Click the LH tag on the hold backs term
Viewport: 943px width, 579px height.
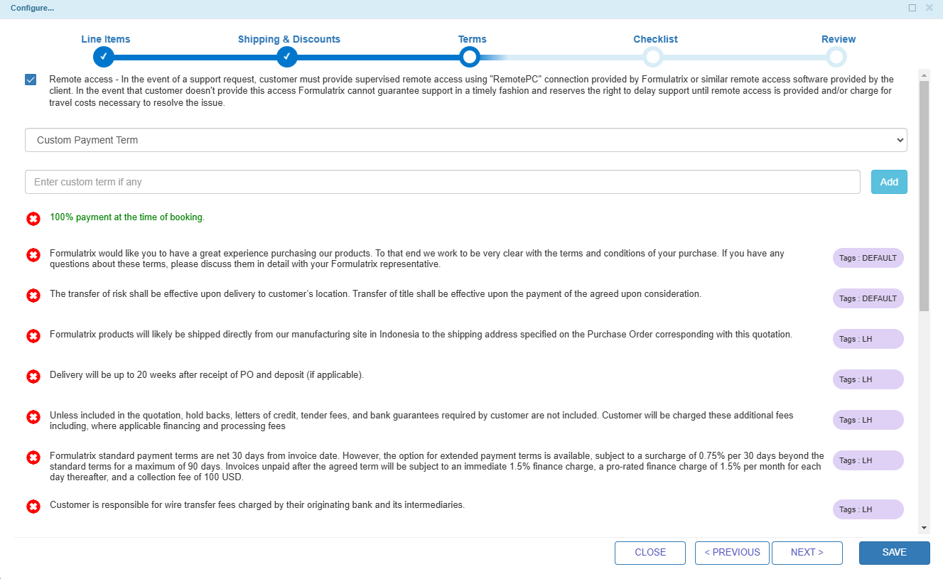tap(868, 420)
